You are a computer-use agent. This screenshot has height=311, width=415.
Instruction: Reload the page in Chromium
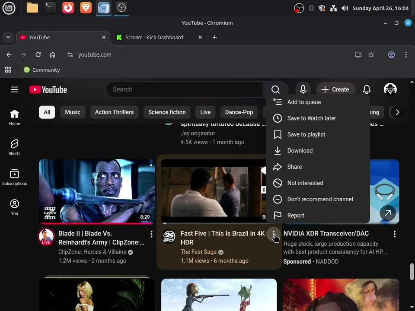coord(38,55)
